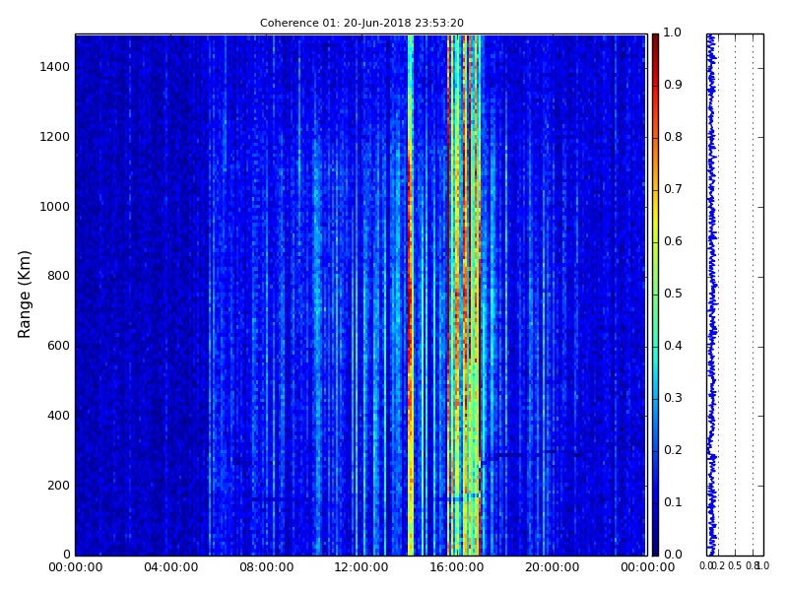Click the 1400 range tick label
Image resolution: width=788 pixels, height=591 pixels.
tap(55, 67)
